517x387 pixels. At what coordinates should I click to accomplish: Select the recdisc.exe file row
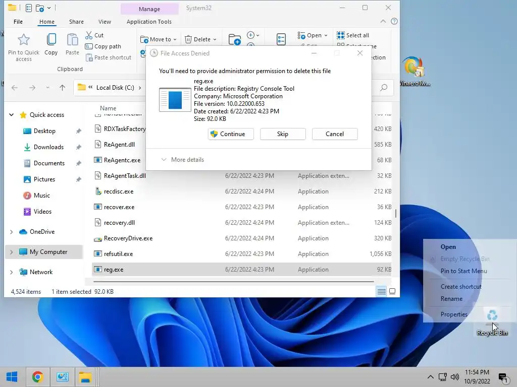click(x=242, y=191)
